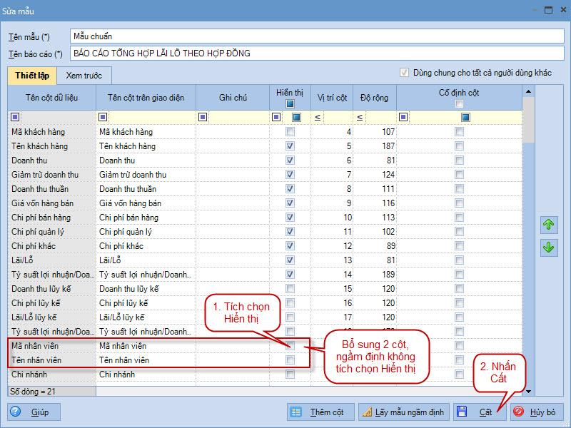Toggle the Hiển thị header select-all box
Image resolution: width=571 pixels, height=428 pixels.
(290, 104)
